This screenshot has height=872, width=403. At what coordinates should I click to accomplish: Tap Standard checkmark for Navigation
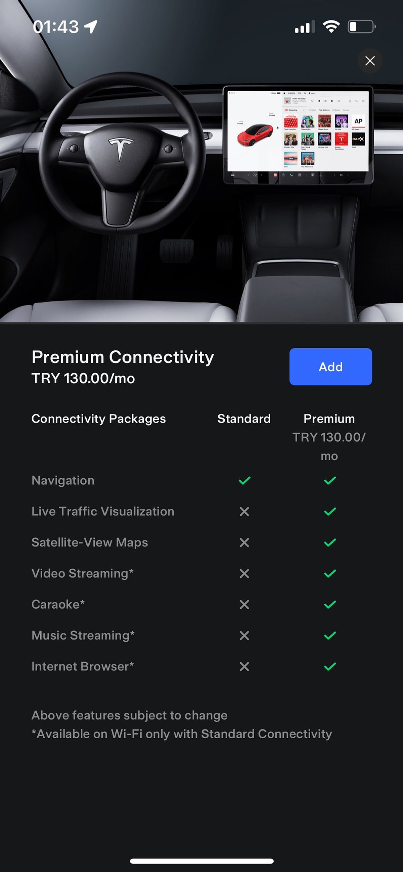[244, 480]
